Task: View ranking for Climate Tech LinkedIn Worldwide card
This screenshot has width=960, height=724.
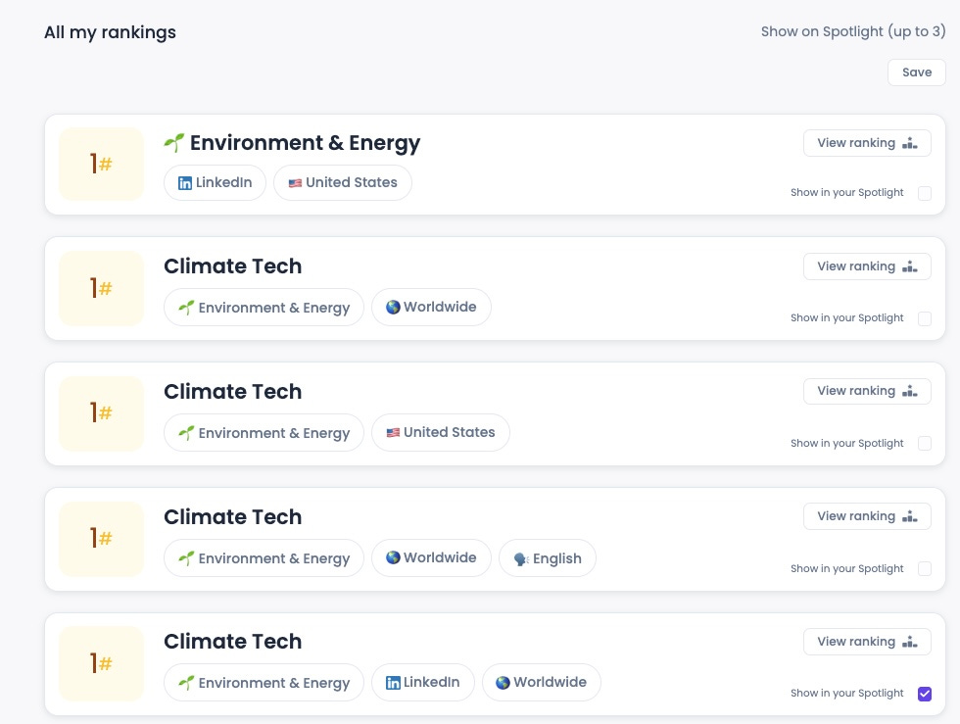Action: pos(867,642)
